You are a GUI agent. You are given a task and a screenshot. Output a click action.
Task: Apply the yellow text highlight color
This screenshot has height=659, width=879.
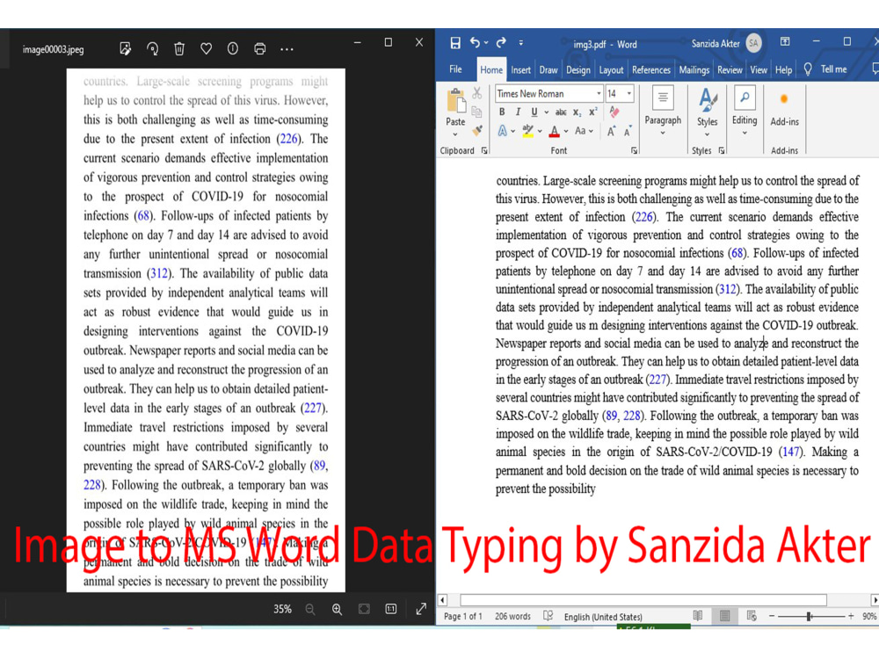(x=527, y=131)
